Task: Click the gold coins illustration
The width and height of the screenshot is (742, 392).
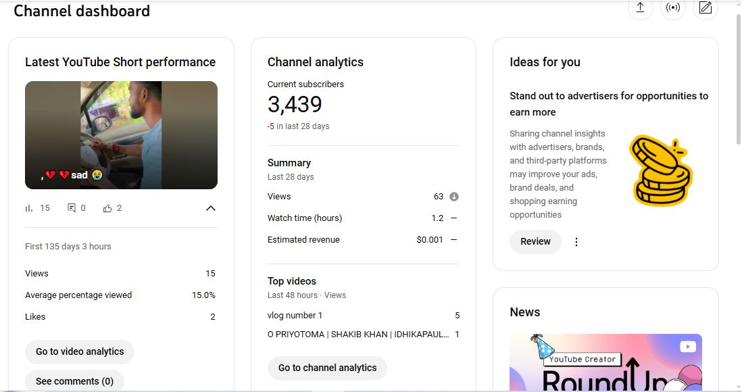Action: tap(661, 170)
